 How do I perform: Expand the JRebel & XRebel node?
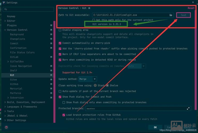click(x=5, y=116)
